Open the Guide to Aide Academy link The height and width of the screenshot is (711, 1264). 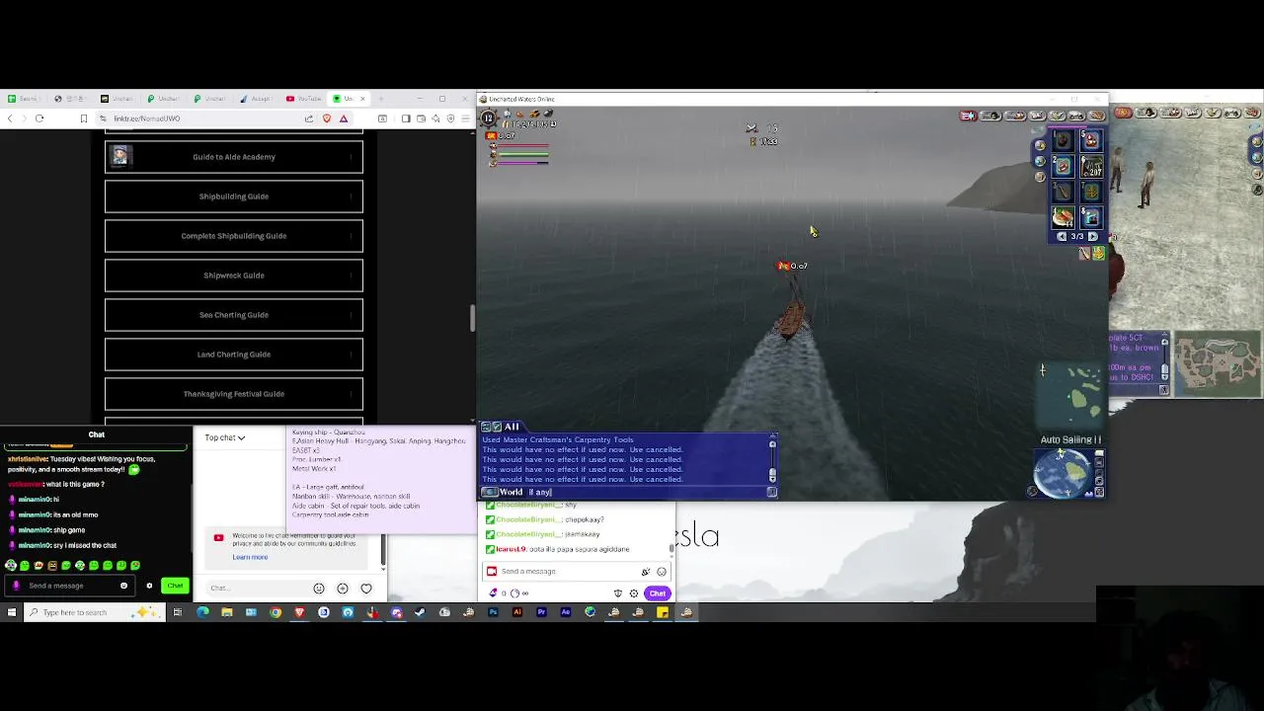(234, 157)
